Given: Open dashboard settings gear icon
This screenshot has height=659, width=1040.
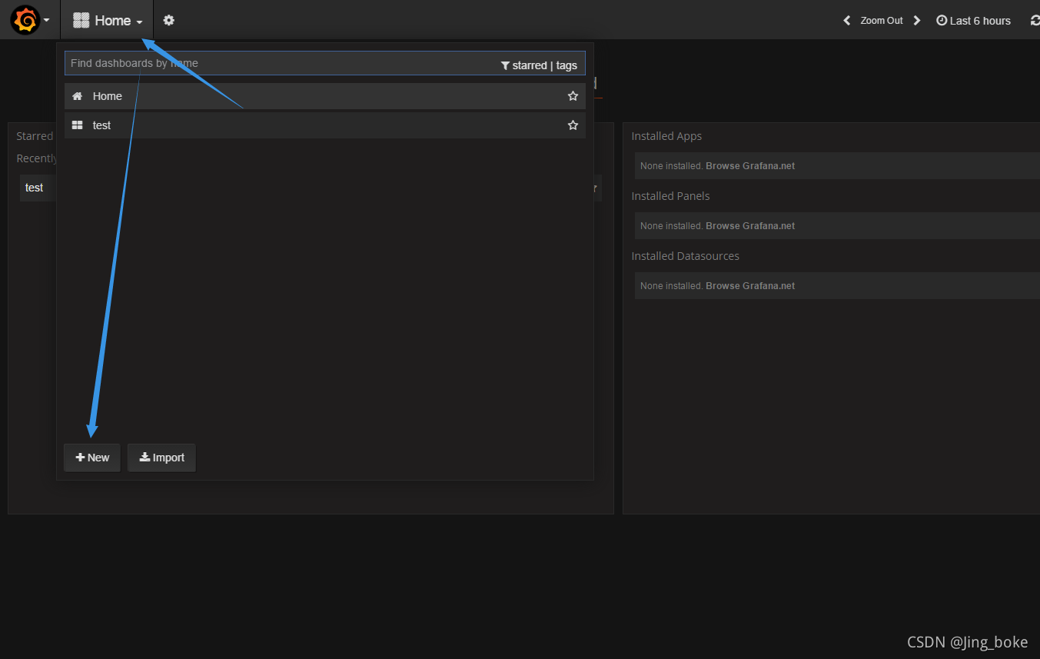Looking at the screenshot, I should 169,21.
